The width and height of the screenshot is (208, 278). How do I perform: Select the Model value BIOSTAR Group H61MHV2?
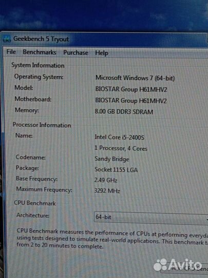tap(131, 89)
